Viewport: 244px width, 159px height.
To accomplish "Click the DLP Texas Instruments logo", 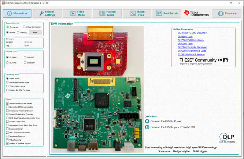I will tap(227, 138).
